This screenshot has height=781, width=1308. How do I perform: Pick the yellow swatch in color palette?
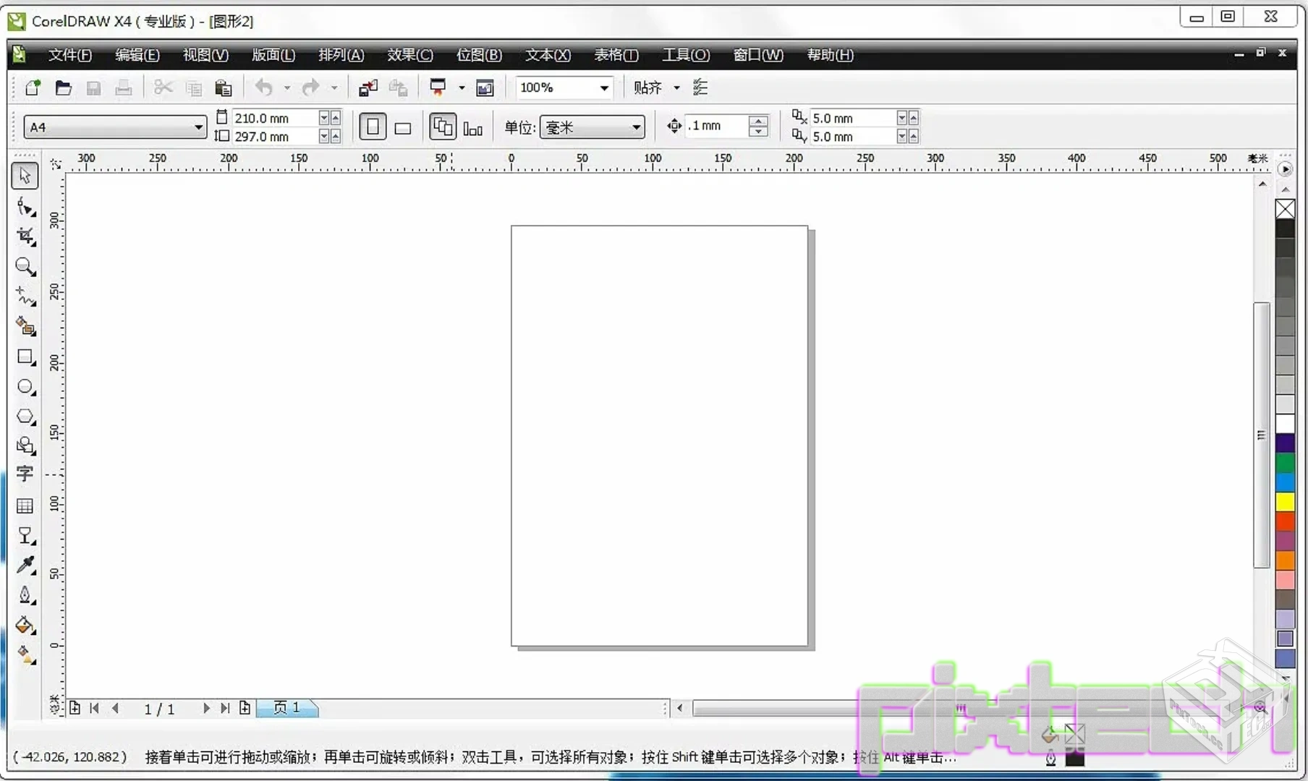(1285, 501)
